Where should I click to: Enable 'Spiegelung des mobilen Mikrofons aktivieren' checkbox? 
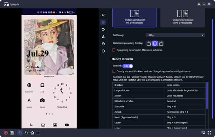pos(114,50)
